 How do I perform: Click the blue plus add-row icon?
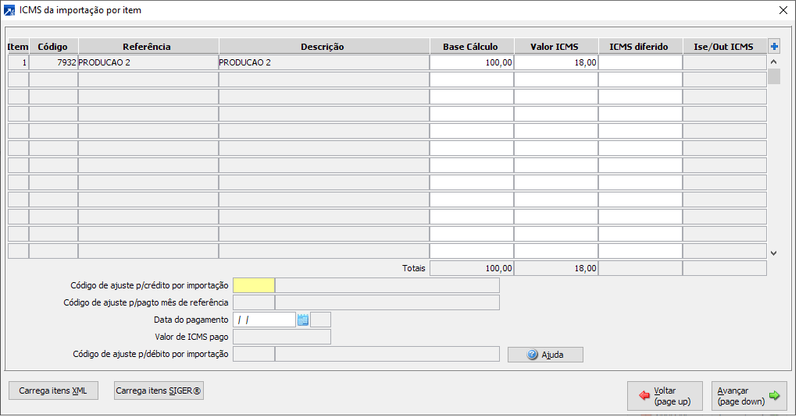pos(774,47)
